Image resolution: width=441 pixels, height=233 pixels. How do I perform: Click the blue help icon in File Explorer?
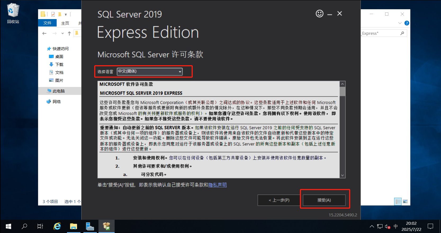coord(407,23)
